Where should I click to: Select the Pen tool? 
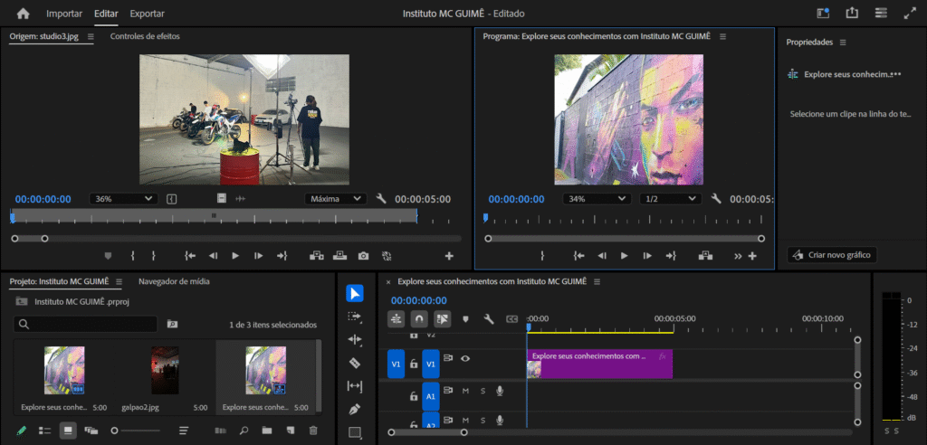[355, 409]
